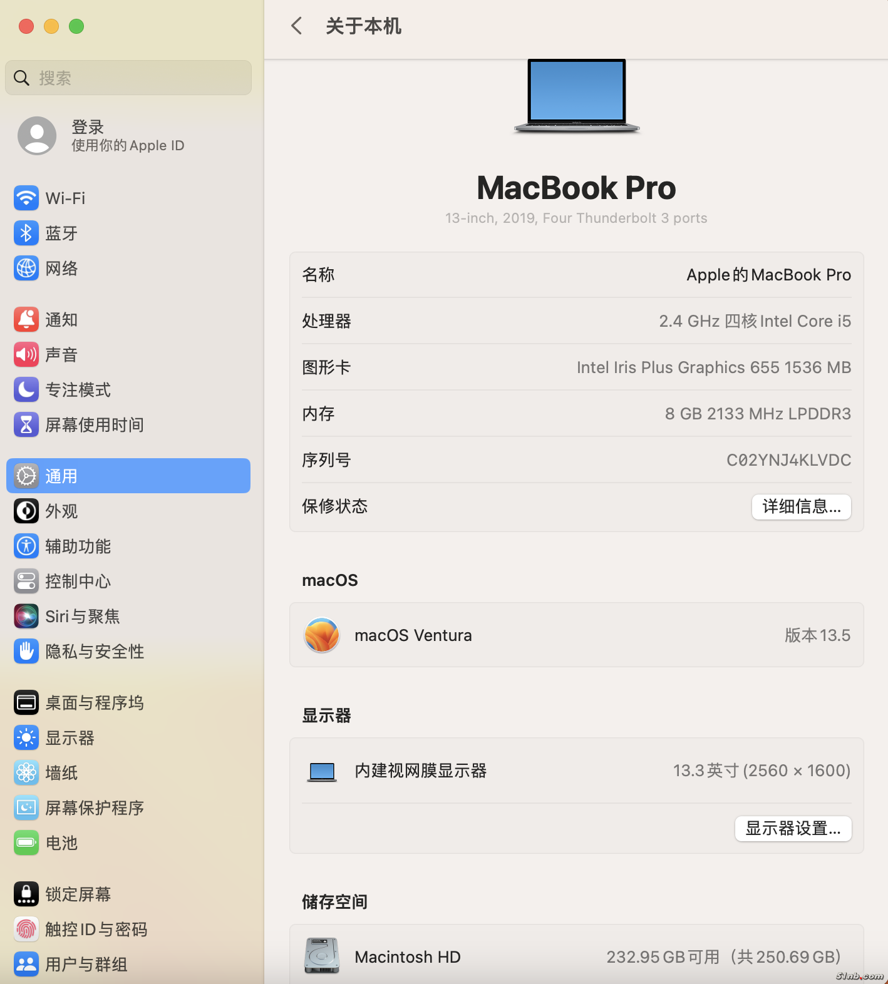Click the MacBook Pro title heading
The image size is (888, 984).
[x=577, y=187]
